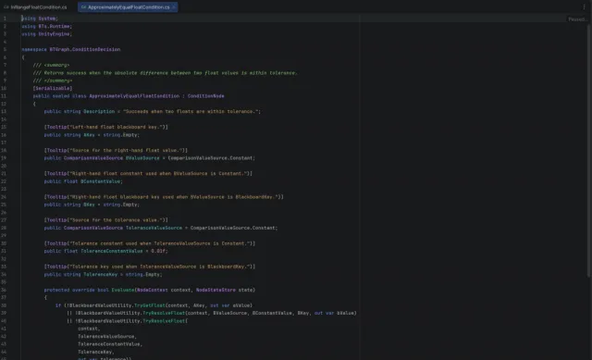Click the 'BKey' field declaration name
Image resolution: width=592 pixels, height=360 pixels.
[89, 205]
